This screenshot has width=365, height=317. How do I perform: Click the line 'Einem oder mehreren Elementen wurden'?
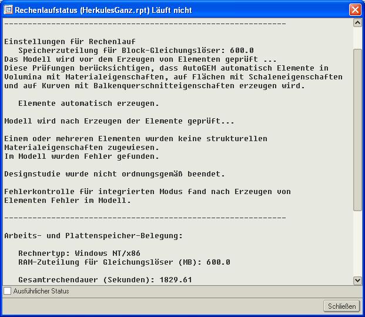tap(136, 139)
